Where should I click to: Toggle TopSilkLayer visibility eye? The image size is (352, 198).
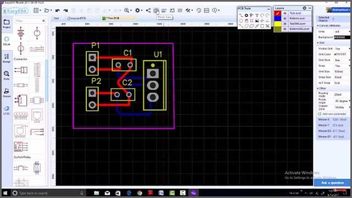(285, 24)
